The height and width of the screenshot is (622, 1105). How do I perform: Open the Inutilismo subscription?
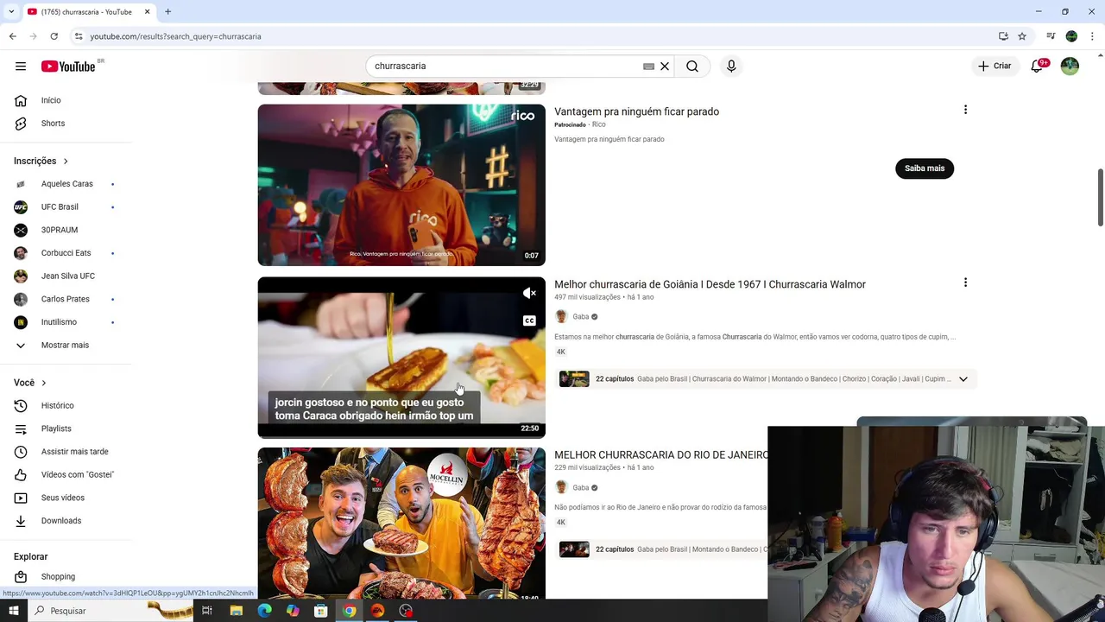[59, 322]
